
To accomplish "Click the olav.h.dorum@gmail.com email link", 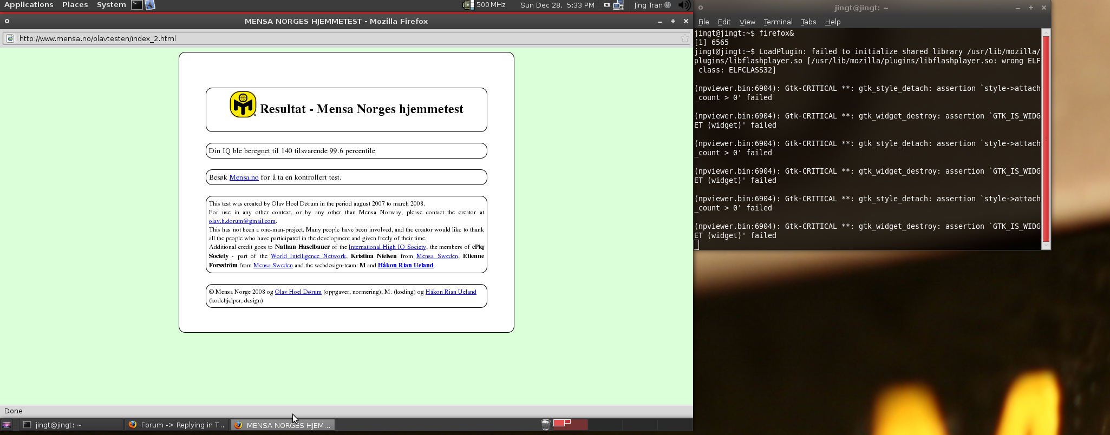I will pos(242,221).
